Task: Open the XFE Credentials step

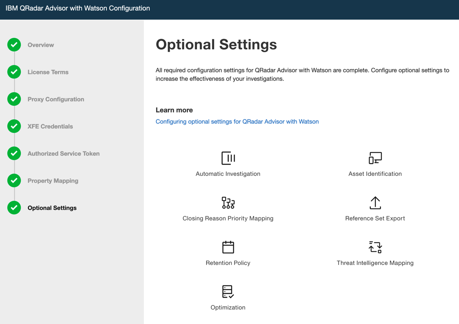Action: click(50, 126)
